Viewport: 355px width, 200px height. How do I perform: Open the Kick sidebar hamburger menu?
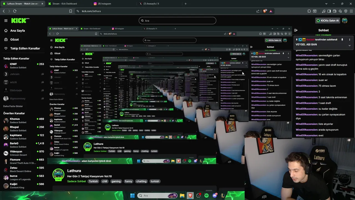point(6,21)
